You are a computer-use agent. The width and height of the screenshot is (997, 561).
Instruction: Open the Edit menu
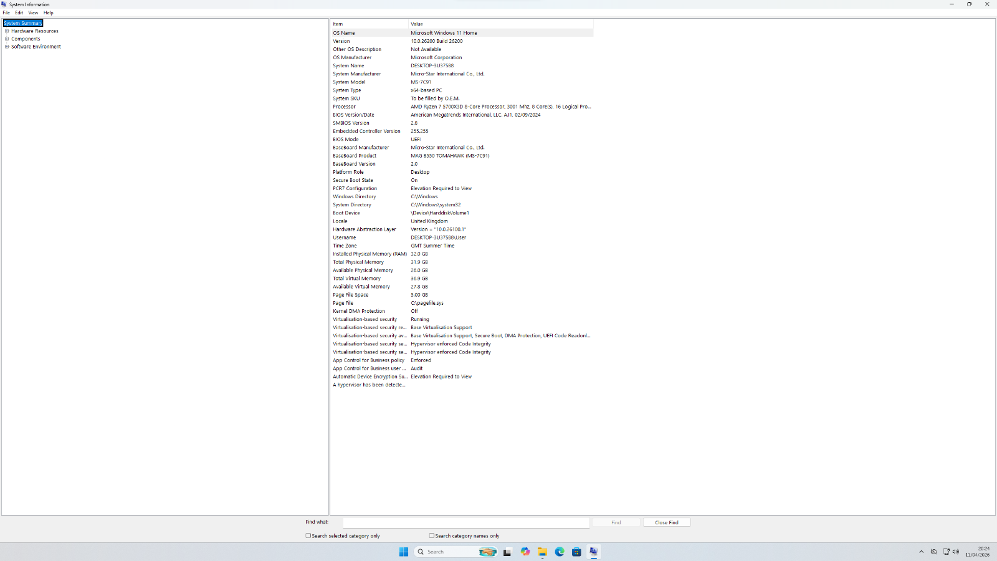pyautogui.click(x=19, y=12)
